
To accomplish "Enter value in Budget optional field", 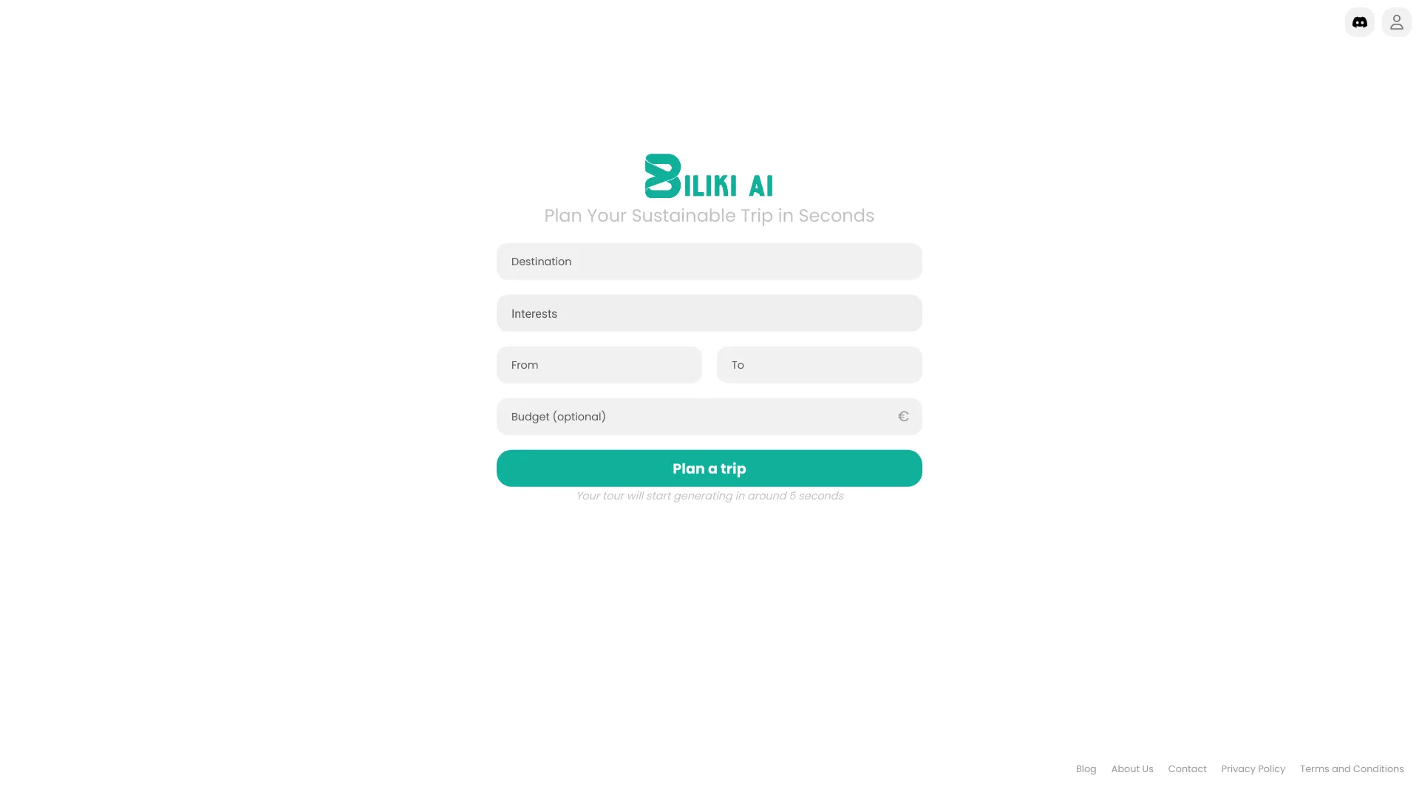I will (709, 416).
